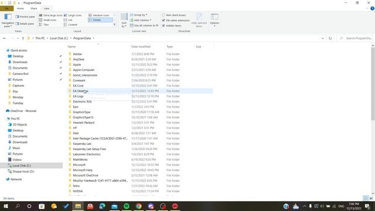The image size is (375, 211).
Task: Open Downloads in Quick access
Action: [20, 62]
